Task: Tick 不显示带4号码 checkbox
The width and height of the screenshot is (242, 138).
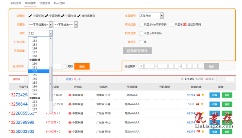Action: pyautogui.click(x=141, y=33)
